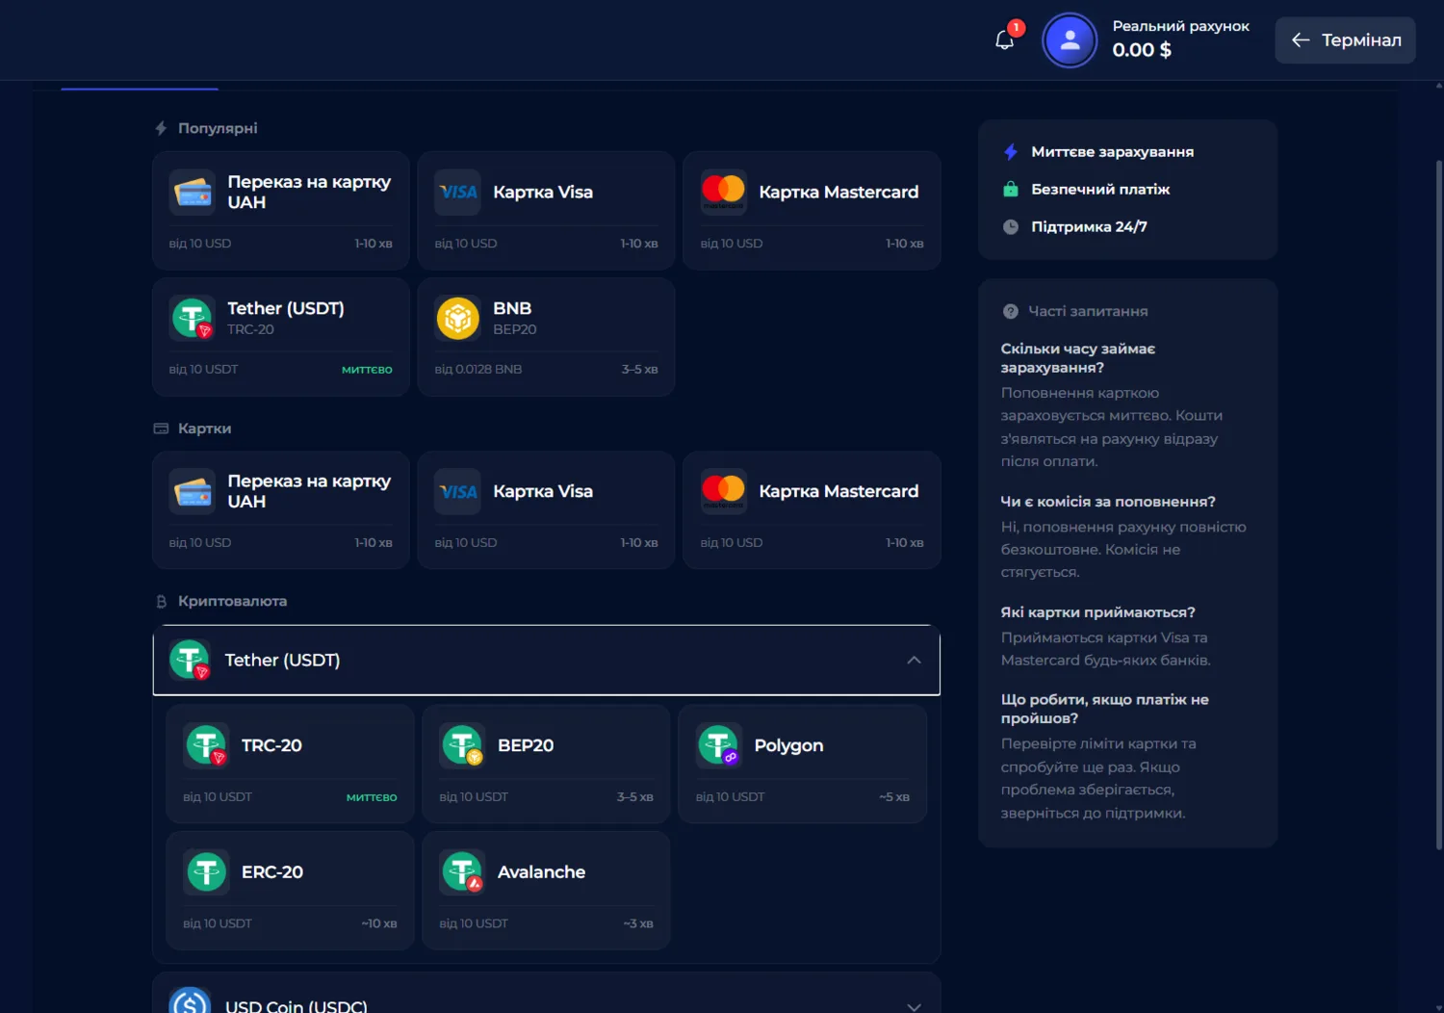Click the Картка Visa label in Популярні
1444x1013 pixels.
(x=543, y=192)
